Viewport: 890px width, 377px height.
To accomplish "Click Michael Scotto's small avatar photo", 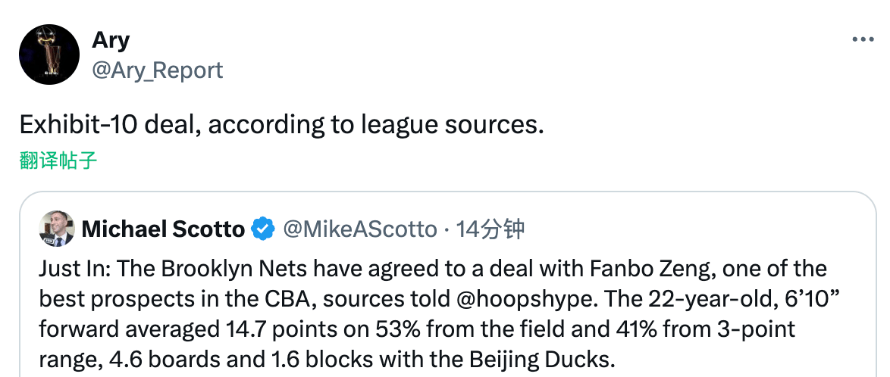I will [56, 229].
